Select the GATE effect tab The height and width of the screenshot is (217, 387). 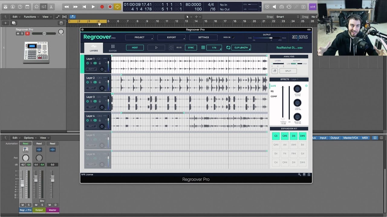(x=273, y=86)
